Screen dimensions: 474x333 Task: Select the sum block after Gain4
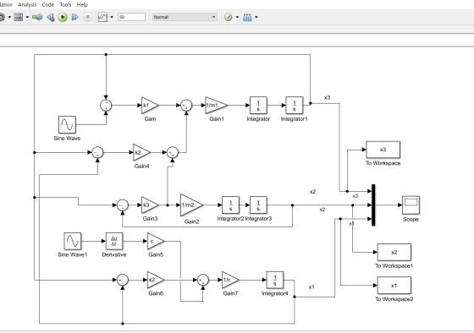[173, 152]
